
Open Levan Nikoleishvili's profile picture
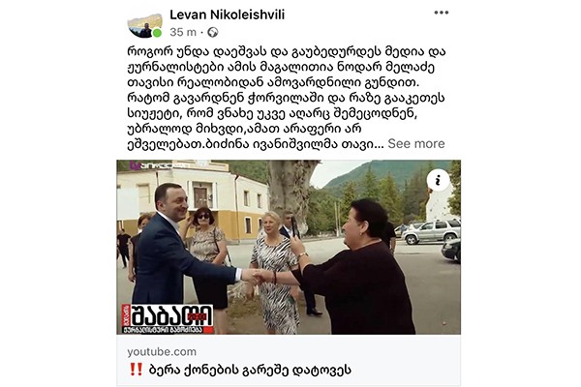(145, 25)
